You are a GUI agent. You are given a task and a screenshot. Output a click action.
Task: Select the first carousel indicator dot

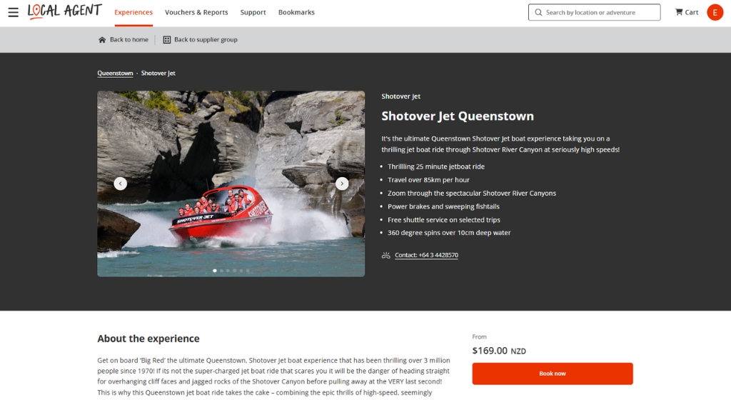click(x=214, y=271)
